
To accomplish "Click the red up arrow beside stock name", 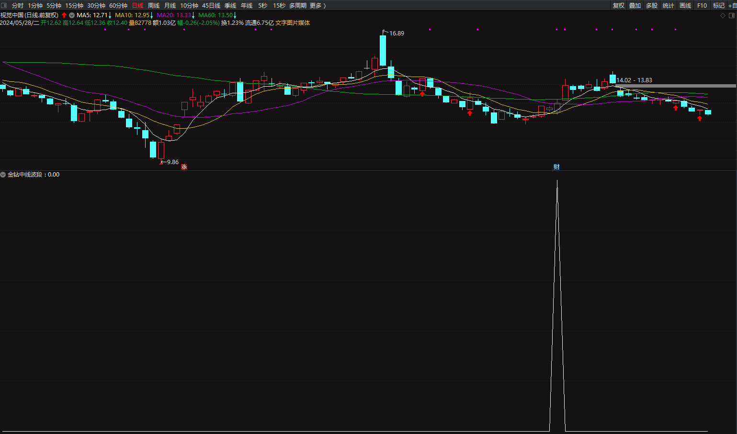I will click(64, 15).
